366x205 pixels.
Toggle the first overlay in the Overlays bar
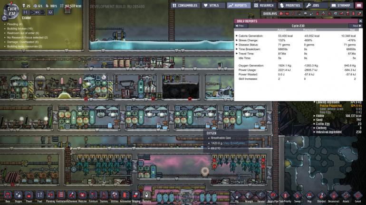tap(281, 13)
